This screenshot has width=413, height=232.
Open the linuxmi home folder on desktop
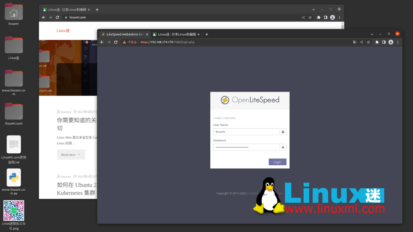coord(14,12)
